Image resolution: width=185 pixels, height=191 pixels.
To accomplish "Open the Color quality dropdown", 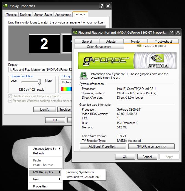I will [66, 82].
